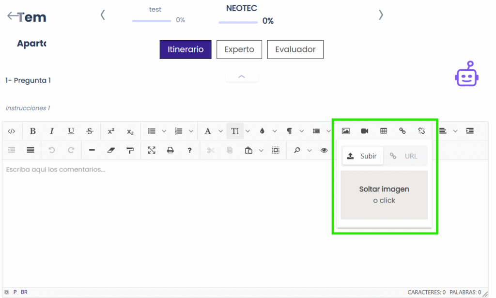Decrease indent of the paragraph
This screenshot has height=298, width=496.
12,150
